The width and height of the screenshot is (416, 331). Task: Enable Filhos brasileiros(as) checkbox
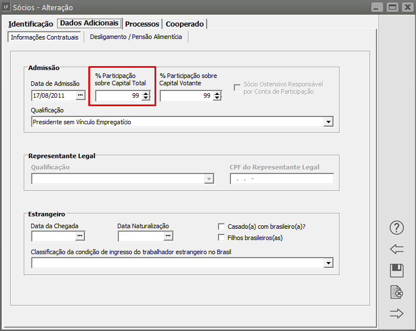tap(222, 237)
